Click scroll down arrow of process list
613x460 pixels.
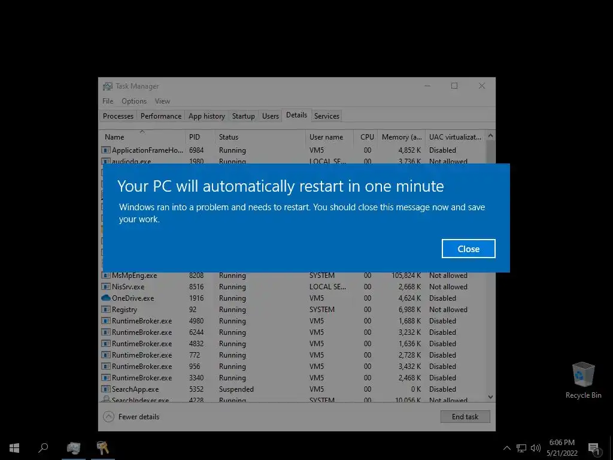tap(491, 397)
